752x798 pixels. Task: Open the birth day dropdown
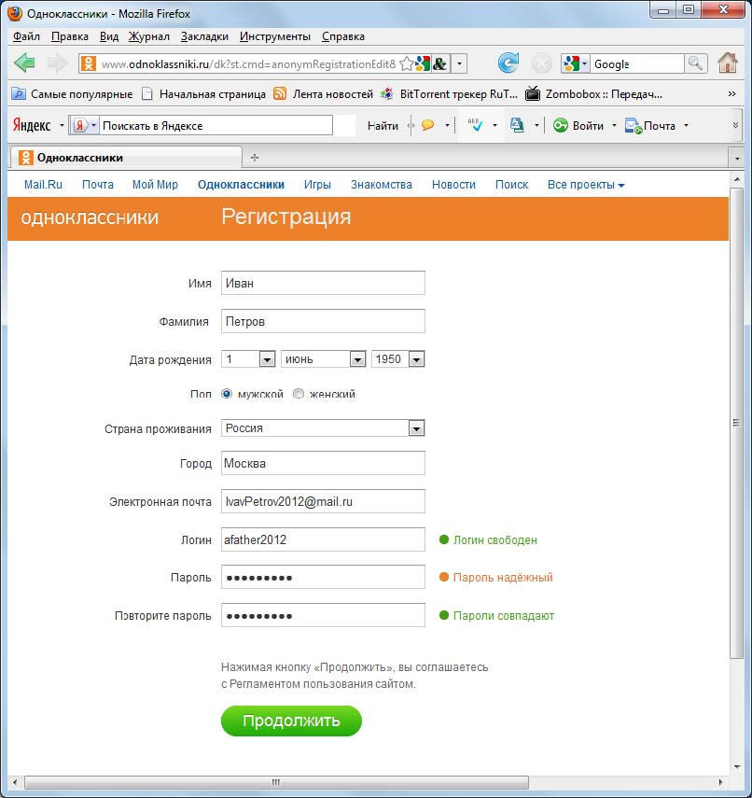pyautogui.click(x=266, y=359)
